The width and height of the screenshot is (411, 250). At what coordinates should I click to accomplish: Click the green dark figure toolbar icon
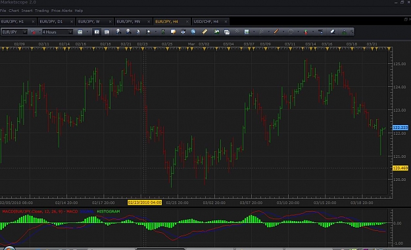click(163, 32)
